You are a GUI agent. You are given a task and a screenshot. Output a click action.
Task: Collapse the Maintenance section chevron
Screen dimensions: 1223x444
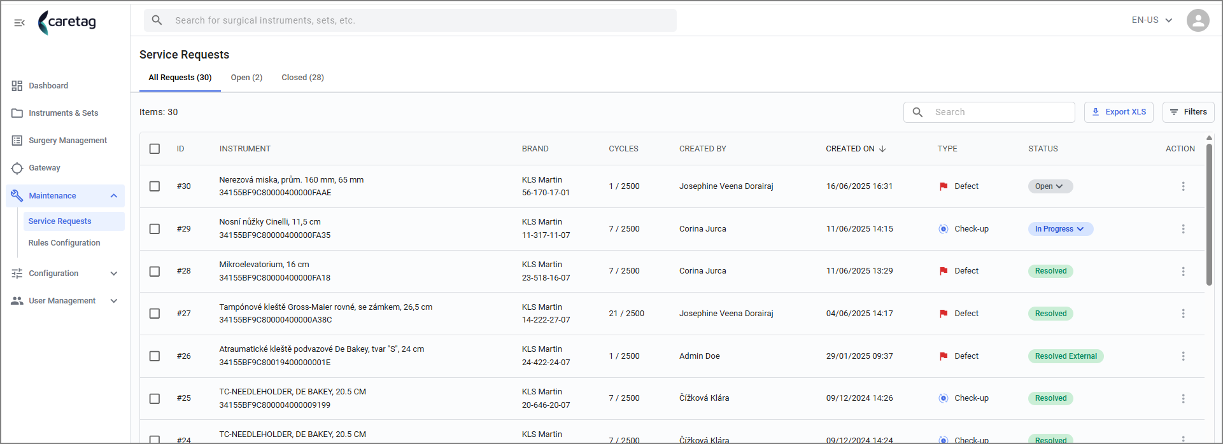[114, 196]
